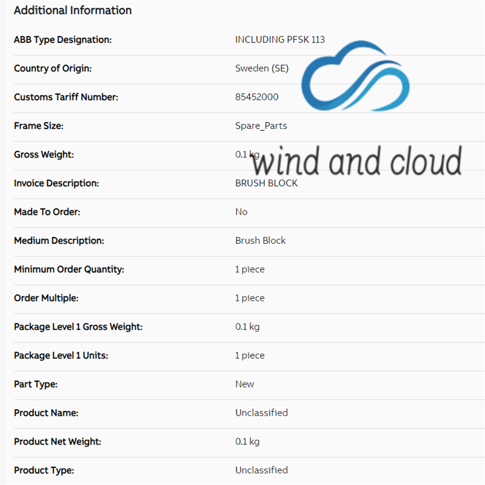Select the 'Sweden (SE)' value

(262, 69)
